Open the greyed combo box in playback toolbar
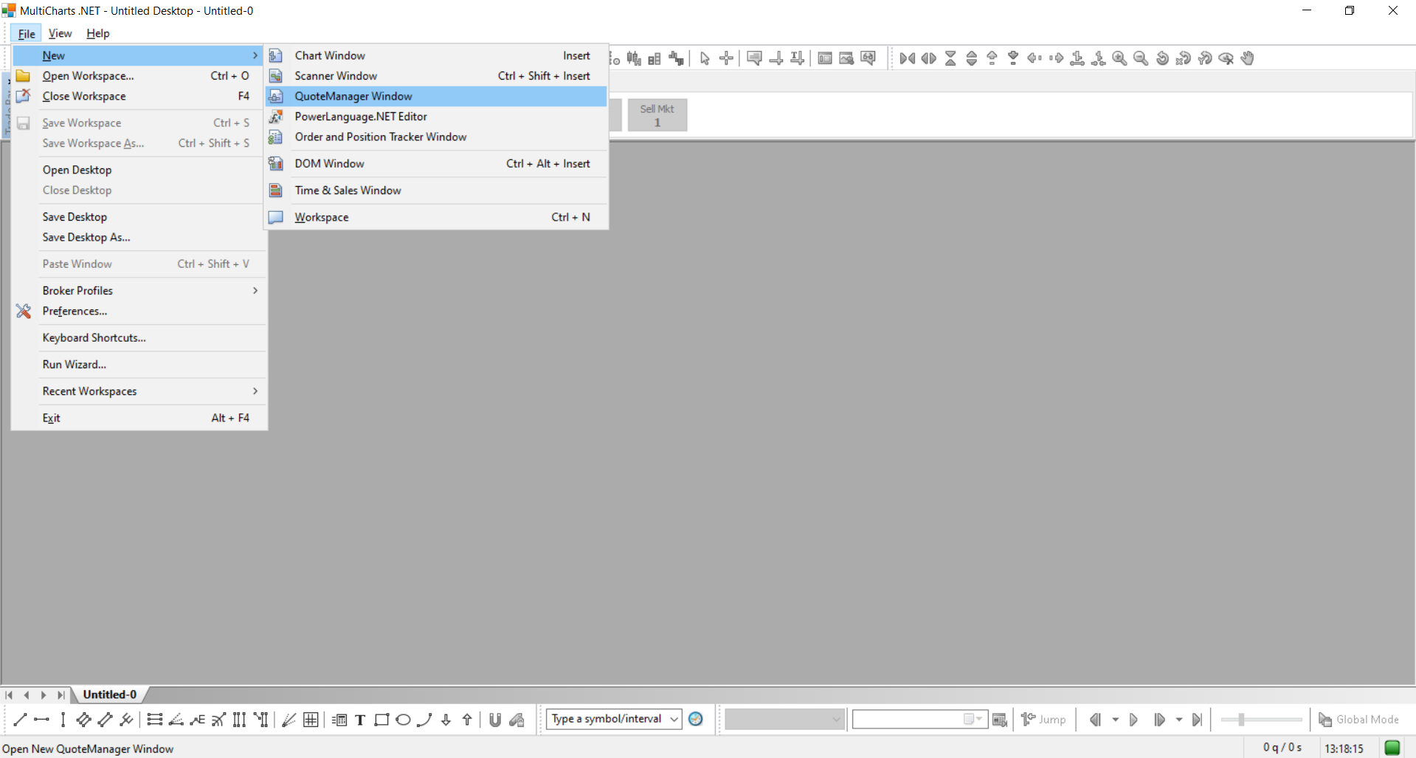 (x=784, y=719)
